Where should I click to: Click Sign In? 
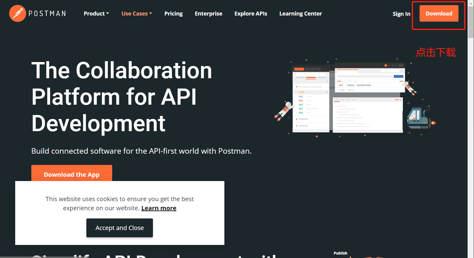click(401, 14)
